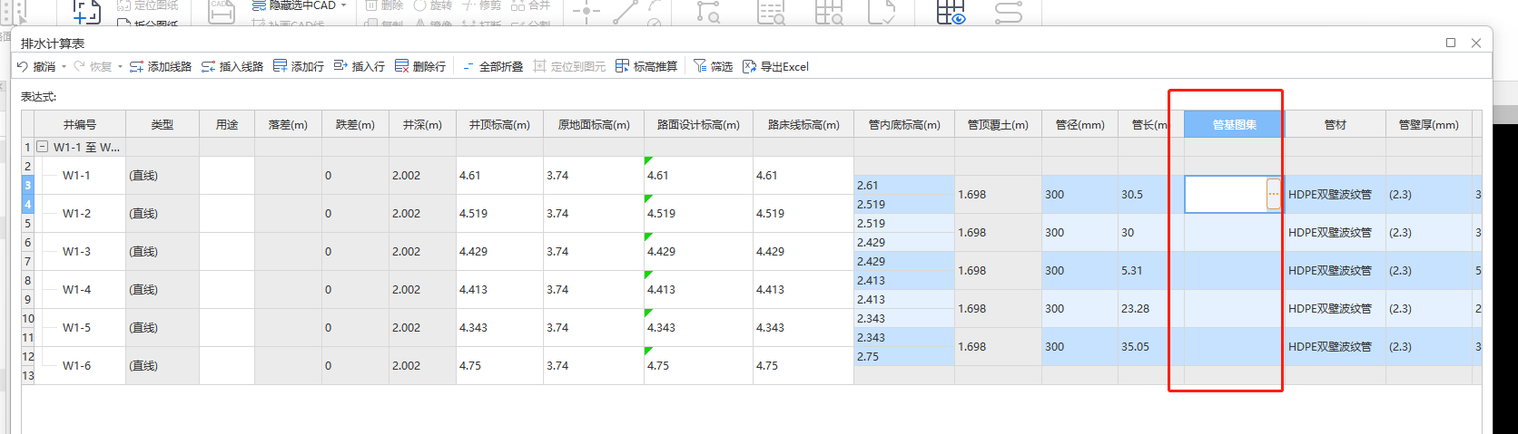
Task: Select the 井顶标高(m) column header
Action: click(x=499, y=124)
